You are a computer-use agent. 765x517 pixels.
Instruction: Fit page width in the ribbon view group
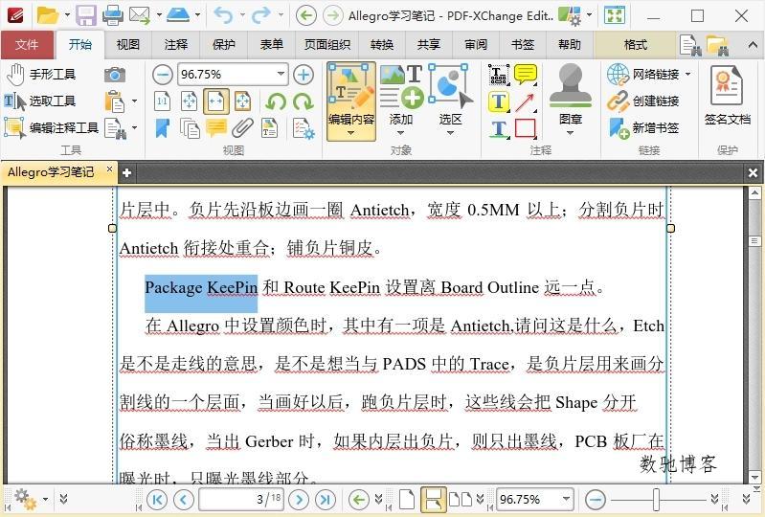tap(216, 101)
